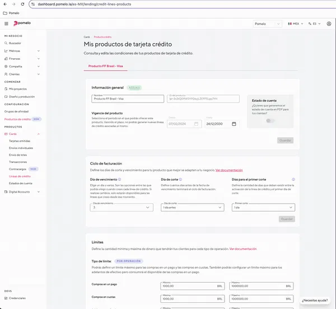Go back with the browser back arrow
Screen dimensions: 336x309
5,4
